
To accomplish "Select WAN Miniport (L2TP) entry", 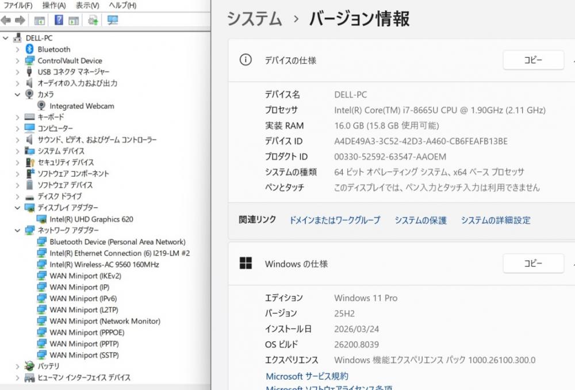I will pos(84,309).
